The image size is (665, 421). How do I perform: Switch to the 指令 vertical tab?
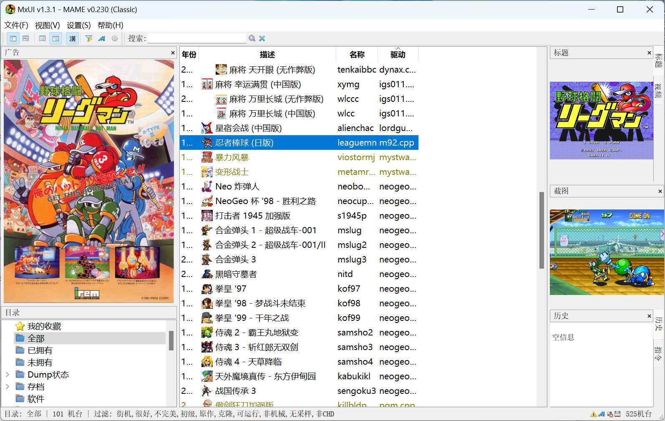[659, 354]
